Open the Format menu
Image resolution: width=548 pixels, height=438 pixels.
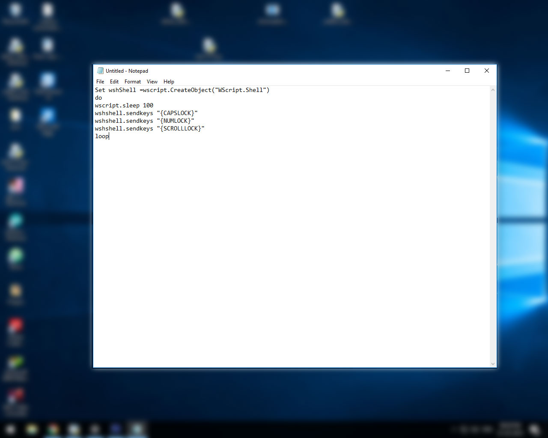(132, 81)
